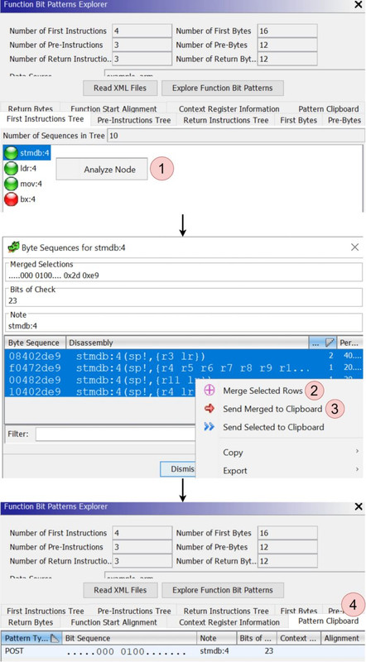This screenshot has width=366, height=662.
Task: Open Context Register Information tab in top window
Action: pyautogui.click(x=229, y=108)
